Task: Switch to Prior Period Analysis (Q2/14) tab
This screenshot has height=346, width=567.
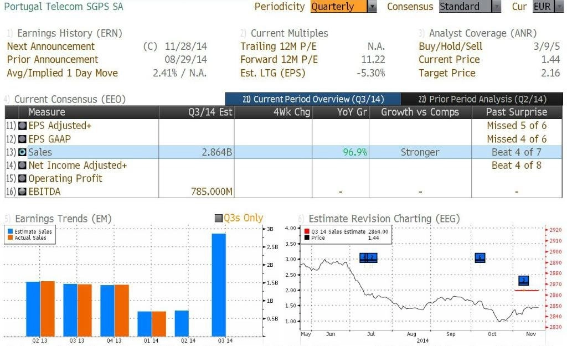Action: tap(482, 99)
